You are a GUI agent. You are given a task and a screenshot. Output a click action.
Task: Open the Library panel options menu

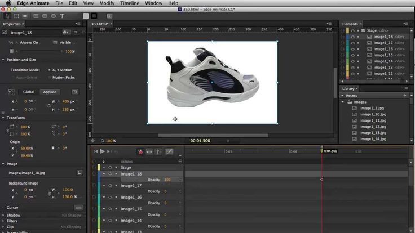coord(405,88)
